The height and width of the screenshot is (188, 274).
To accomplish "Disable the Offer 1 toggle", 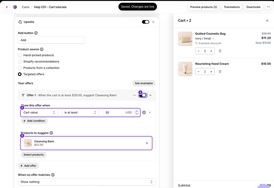I will click(x=143, y=95).
